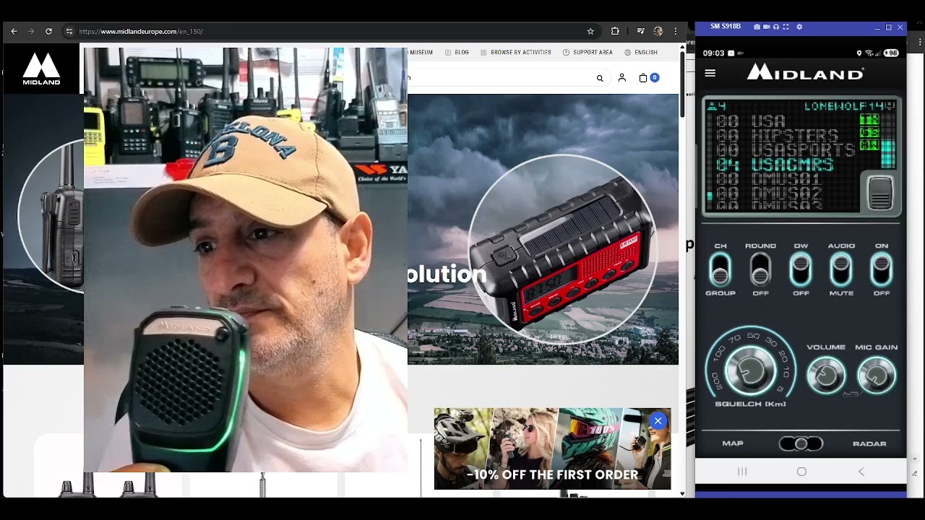
Task: Open site information icon in address bar
Action: [x=69, y=31]
